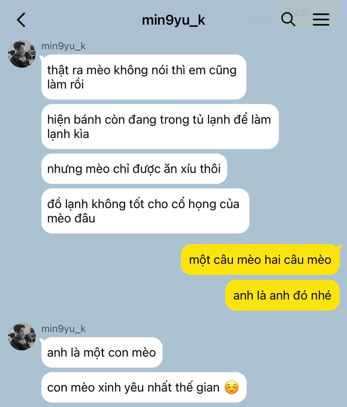This screenshot has width=347, height=407.
Task: Select the message 'thật ra mèo không nói thì em cũng làm rồi'
Action: tap(144, 77)
